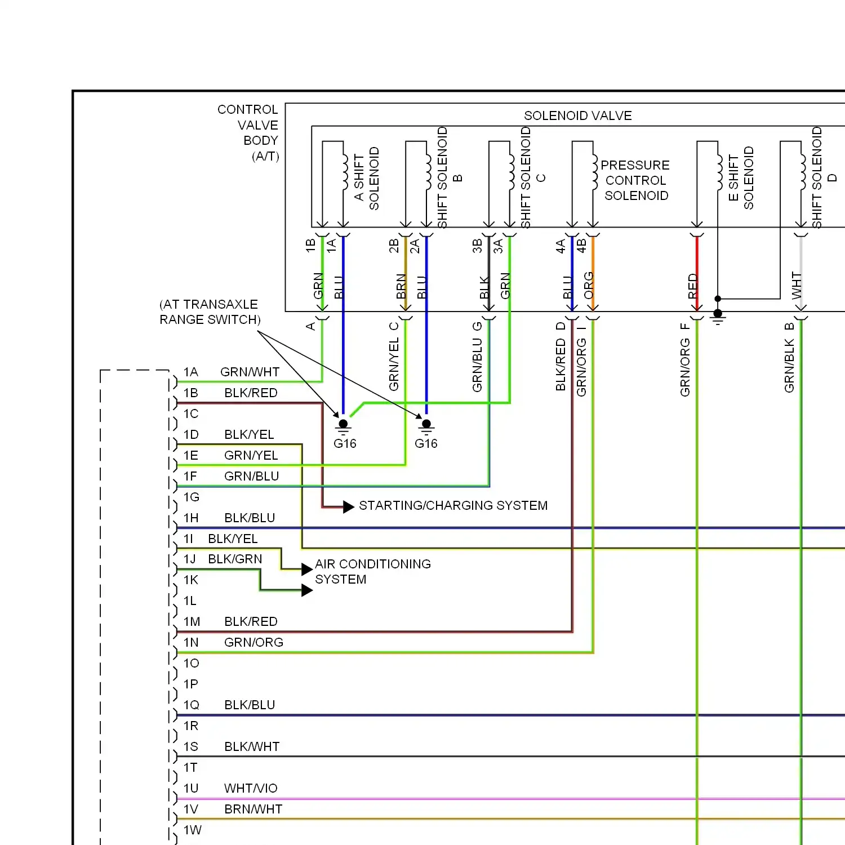Select the 3B terminal label near BLK wire

click(x=477, y=246)
